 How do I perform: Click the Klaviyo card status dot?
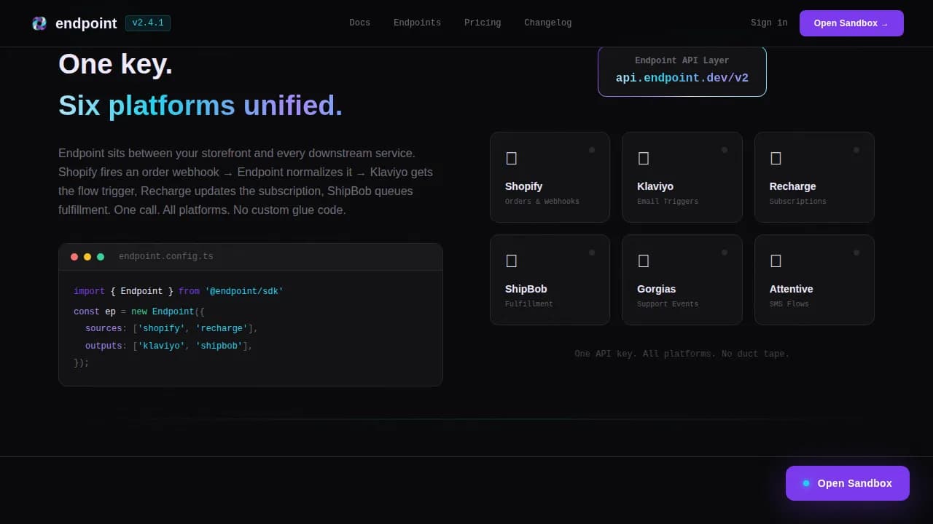[x=725, y=150]
